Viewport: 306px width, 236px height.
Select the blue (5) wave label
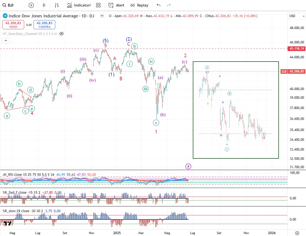tap(106, 41)
